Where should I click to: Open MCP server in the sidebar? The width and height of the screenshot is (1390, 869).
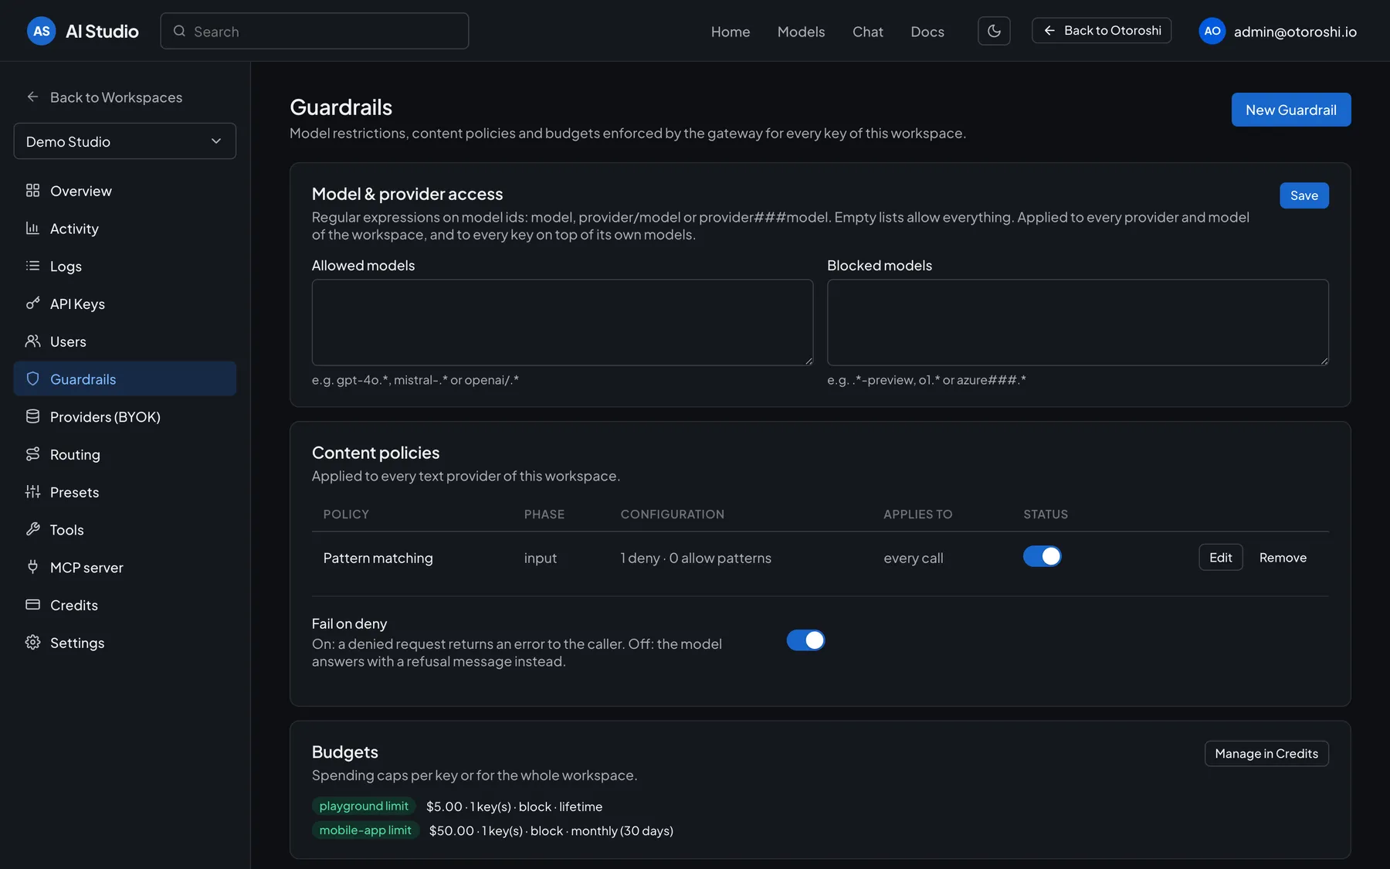click(x=125, y=568)
